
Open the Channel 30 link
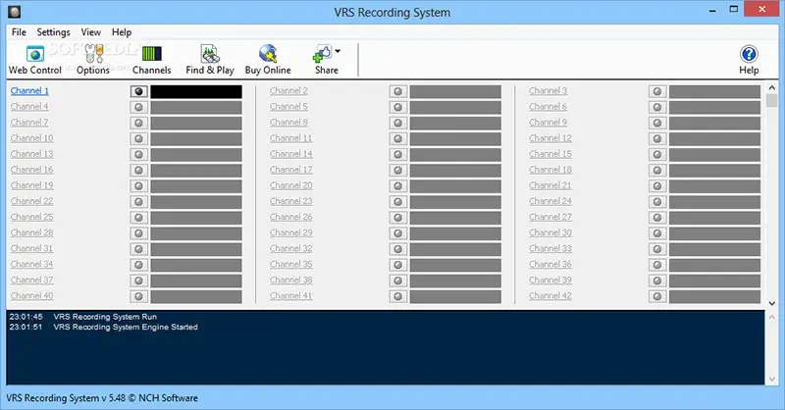[x=550, y=232]
